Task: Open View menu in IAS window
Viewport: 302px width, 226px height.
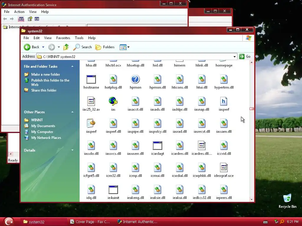Action: pos(33,12)
